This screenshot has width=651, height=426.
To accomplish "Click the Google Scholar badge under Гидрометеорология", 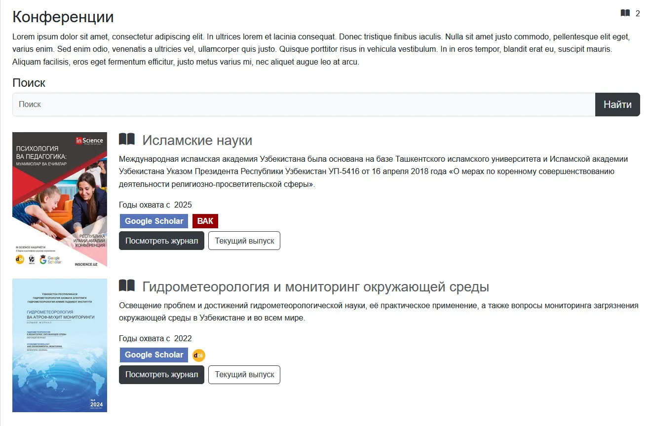I will pyautogui.click(x=153, y=355).
